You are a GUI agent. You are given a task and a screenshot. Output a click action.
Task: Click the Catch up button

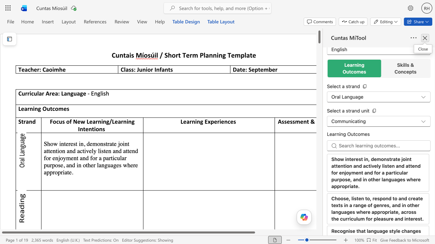[x=353, y=22]
